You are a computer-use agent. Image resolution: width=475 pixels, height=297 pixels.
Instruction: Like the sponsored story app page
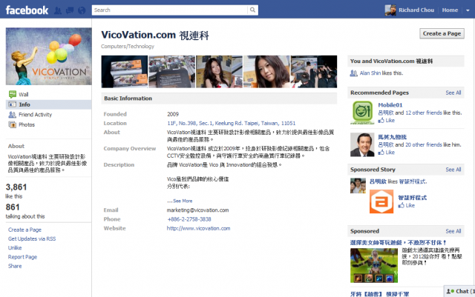(410, 206)
